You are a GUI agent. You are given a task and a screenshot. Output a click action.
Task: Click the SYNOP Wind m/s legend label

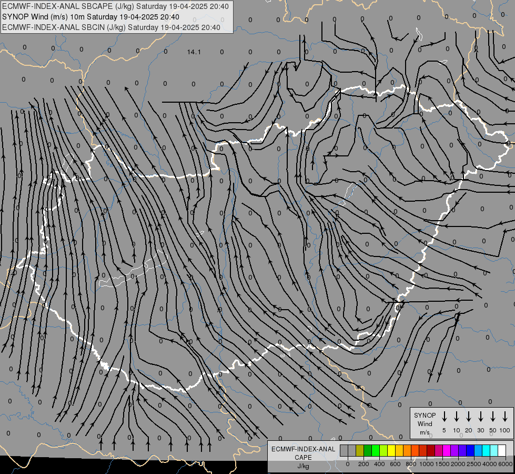click(x=425, y=423)
